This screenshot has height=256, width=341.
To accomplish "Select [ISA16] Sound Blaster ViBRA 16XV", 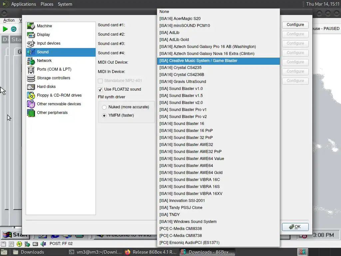I will (218, 194).
